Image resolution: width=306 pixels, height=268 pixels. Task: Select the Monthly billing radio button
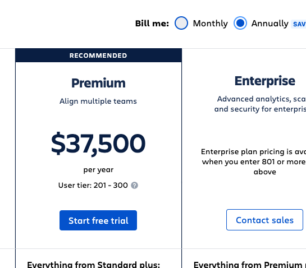181,23
